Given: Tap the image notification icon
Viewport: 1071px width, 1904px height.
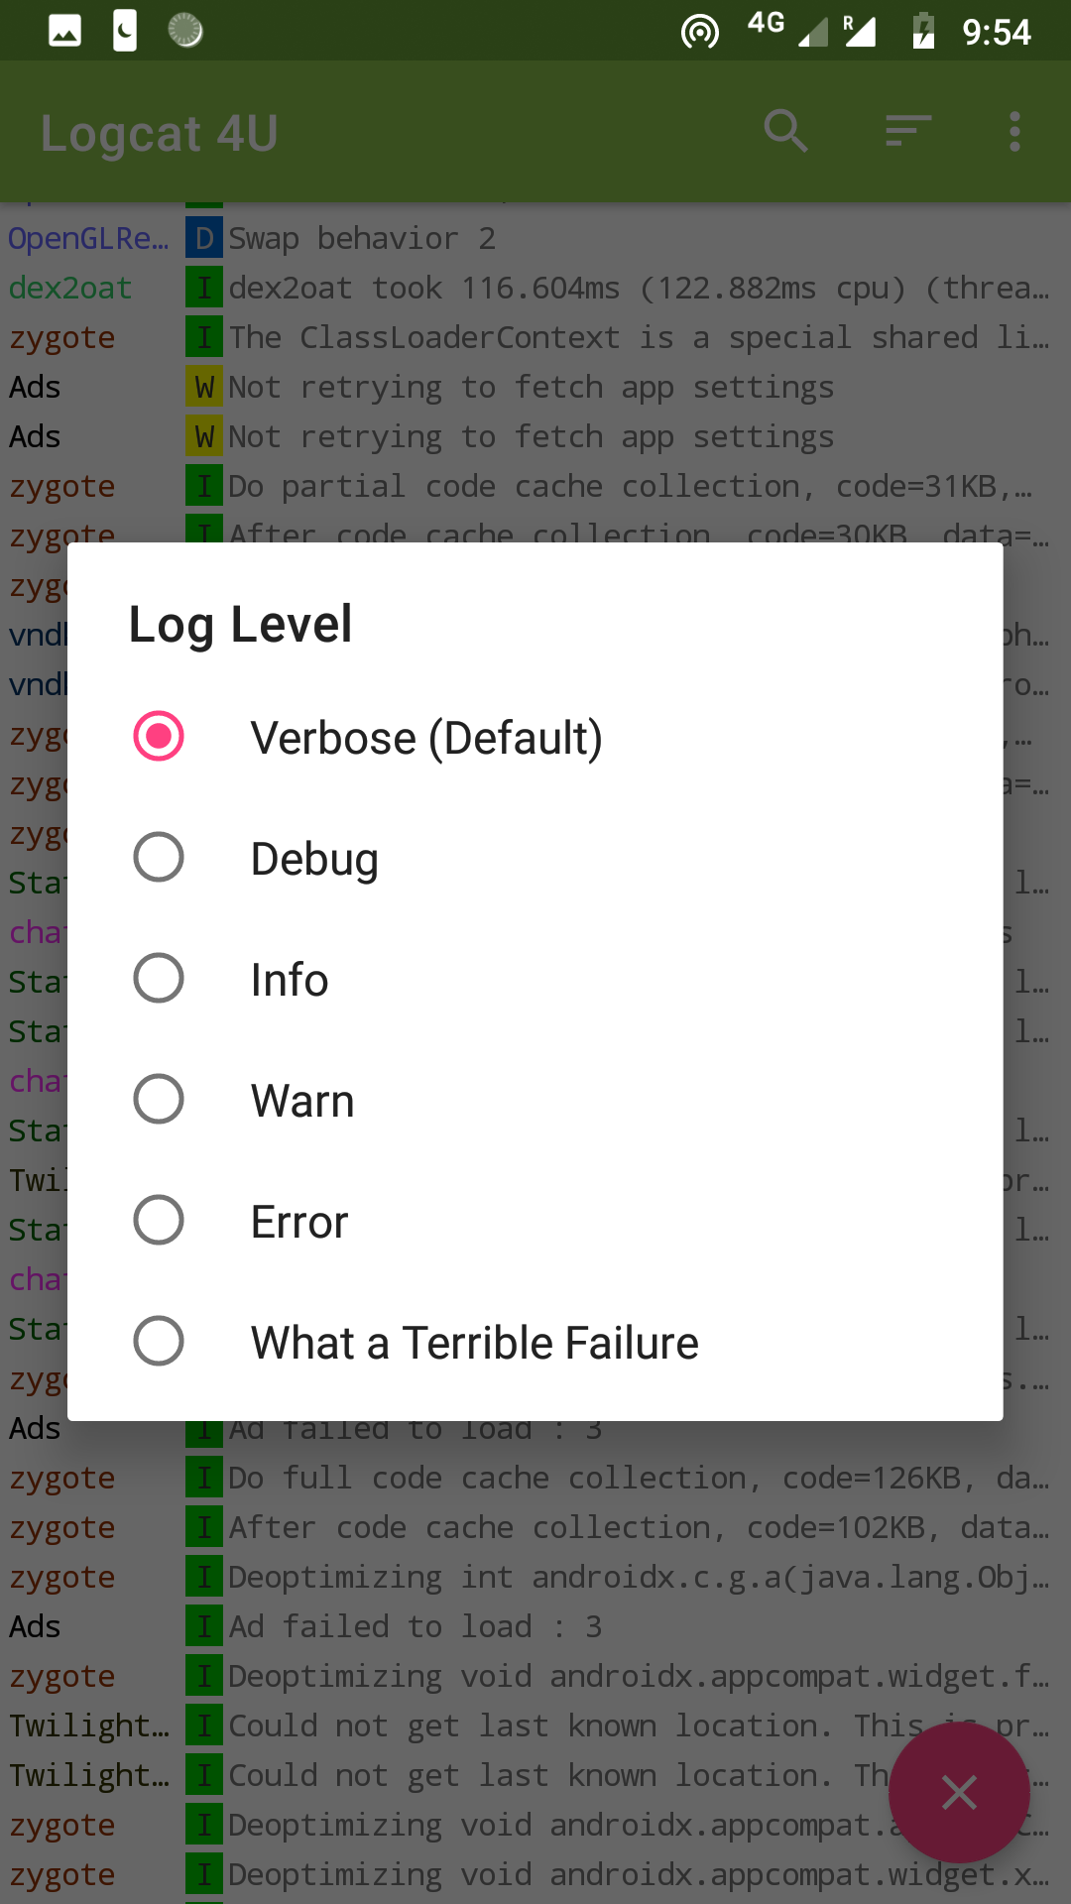Looking at the screenshot, I should click(65, 32).
